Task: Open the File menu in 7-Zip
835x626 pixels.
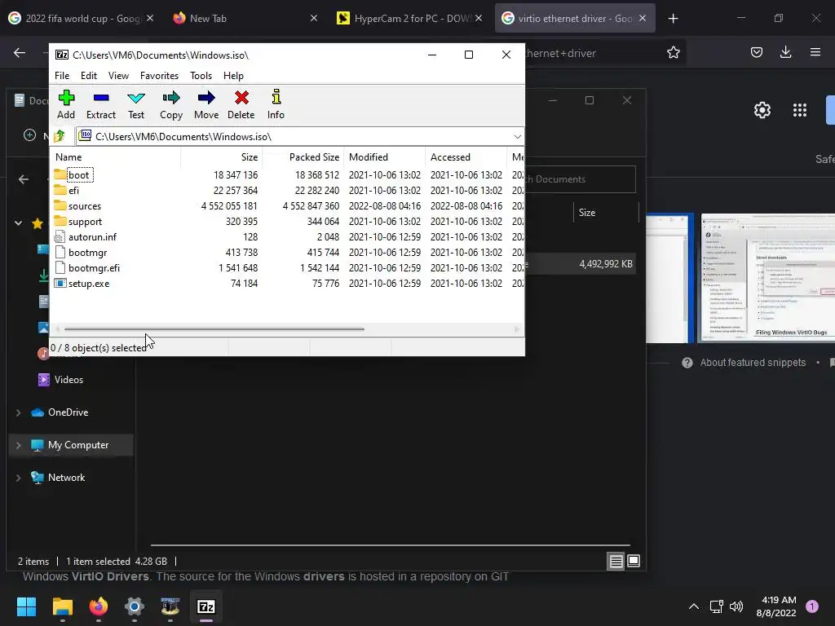Action: point(62,76)
